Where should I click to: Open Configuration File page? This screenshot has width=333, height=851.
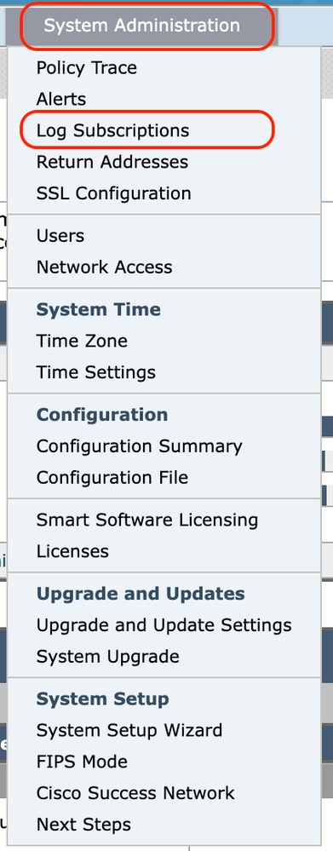tap(112, 478)
